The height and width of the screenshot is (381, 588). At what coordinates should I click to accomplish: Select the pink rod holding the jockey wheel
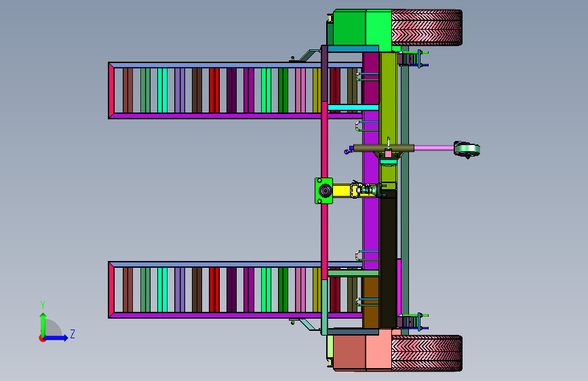pyautogui.click(x=434, y=148)
